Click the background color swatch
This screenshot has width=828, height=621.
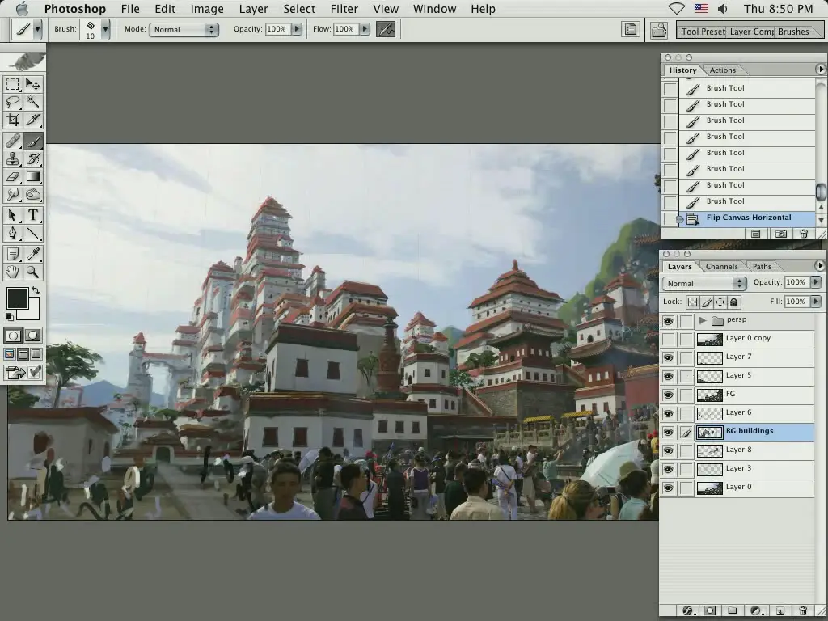[32, 311]
